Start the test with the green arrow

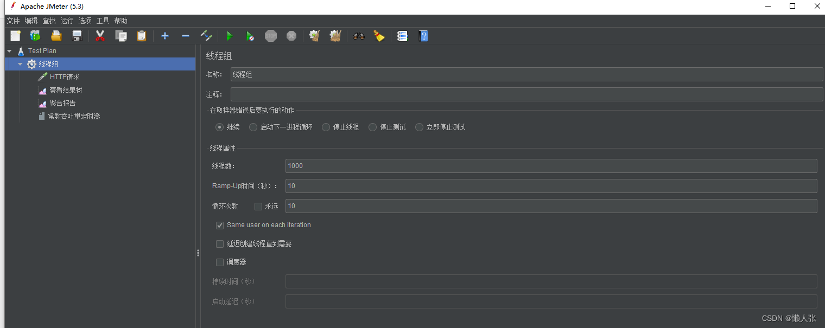pos(229,36)
